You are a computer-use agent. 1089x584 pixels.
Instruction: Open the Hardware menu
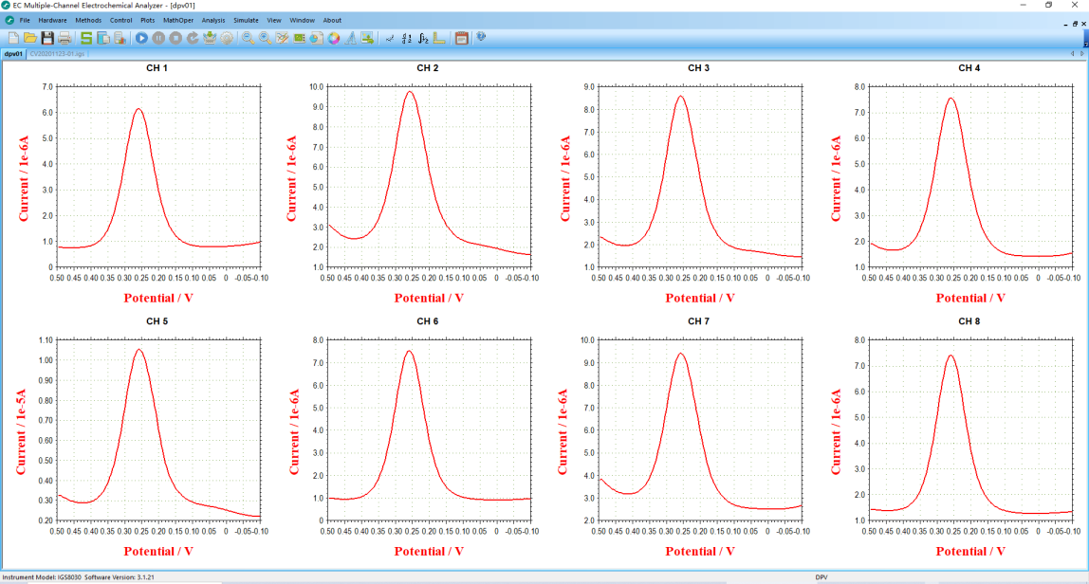[x=53, y=21]
